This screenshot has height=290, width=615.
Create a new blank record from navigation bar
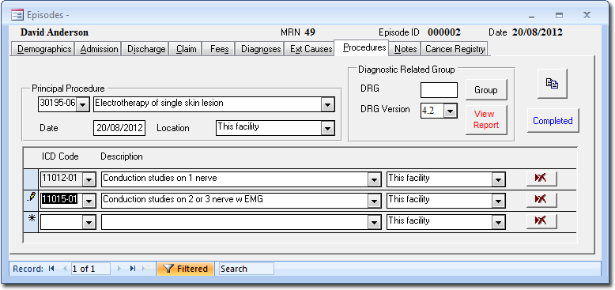146,269
